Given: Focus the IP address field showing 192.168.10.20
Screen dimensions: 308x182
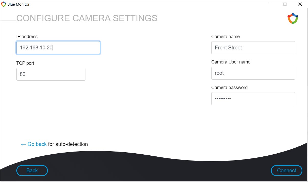Looking at the screenshot, I should click(58, 48).
